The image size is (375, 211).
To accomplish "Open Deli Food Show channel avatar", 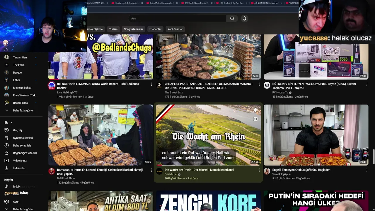I will (x=52, y=171).
